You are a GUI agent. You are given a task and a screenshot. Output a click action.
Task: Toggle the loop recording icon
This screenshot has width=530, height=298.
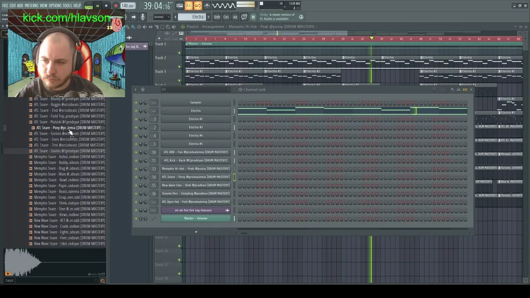pyautogui.click(x=198, y=5)
